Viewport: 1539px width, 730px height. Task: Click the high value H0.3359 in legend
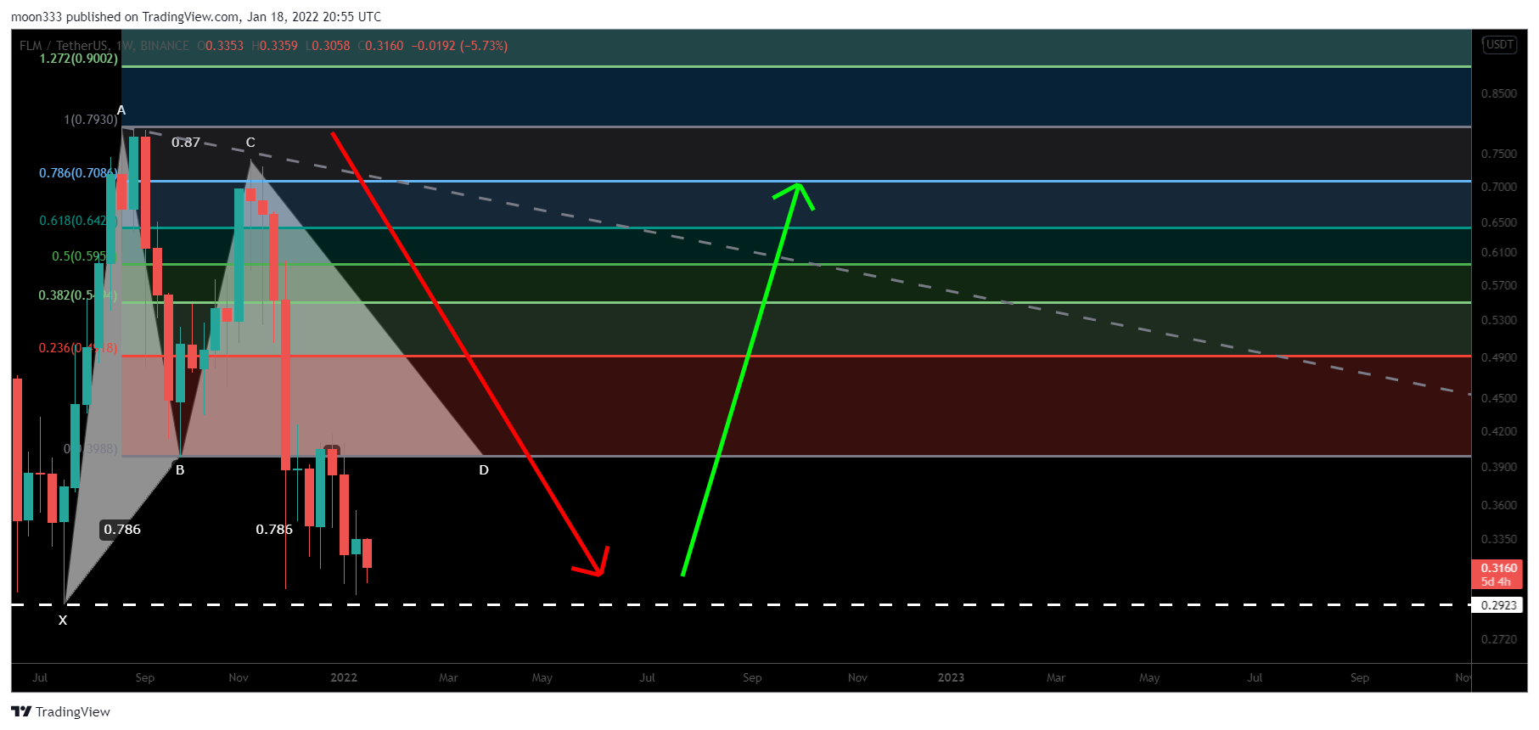(275, 46)
